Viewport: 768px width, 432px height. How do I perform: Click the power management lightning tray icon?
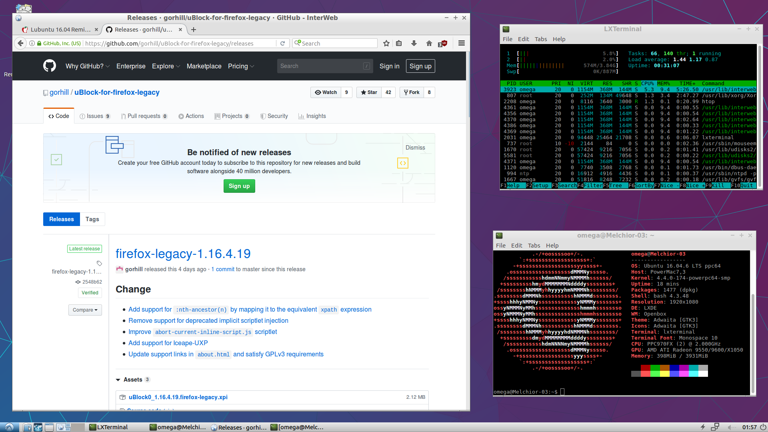(703, 427)
